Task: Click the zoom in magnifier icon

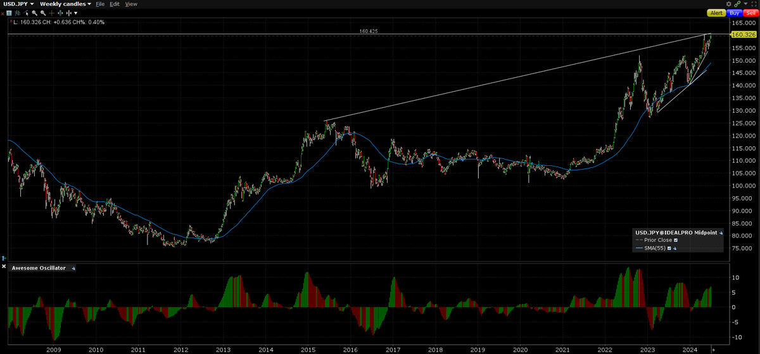Action: 34,13
